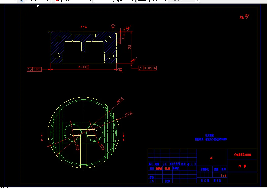Select the 52 vertical height dimension
This screenshot has height=188, width=267.
coord(130,47)
